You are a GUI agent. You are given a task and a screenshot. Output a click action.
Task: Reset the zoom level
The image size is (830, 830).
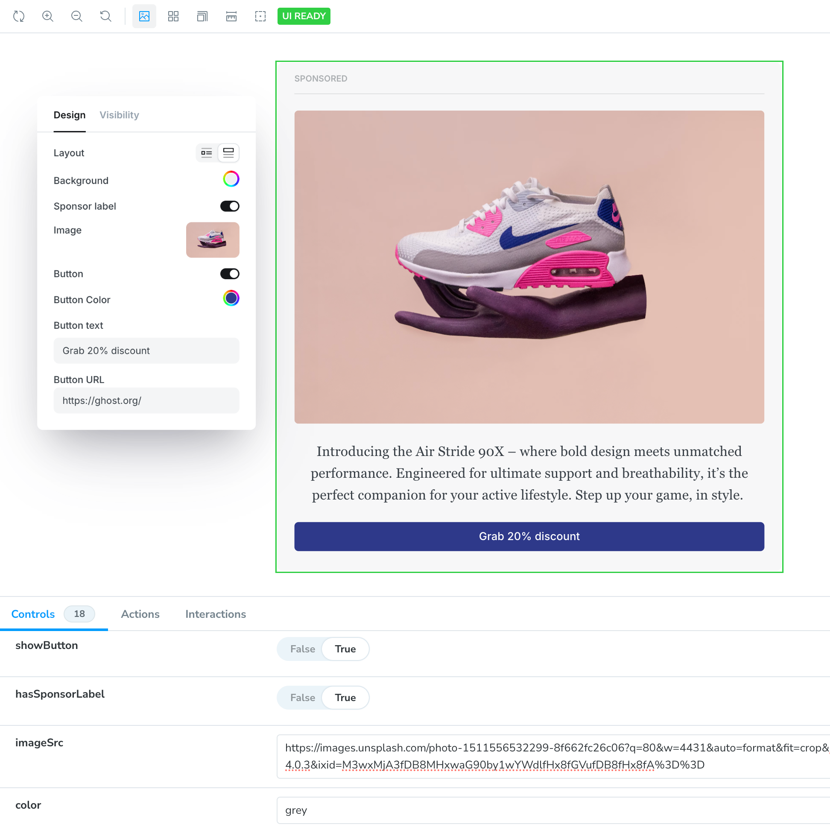[106, 16]
